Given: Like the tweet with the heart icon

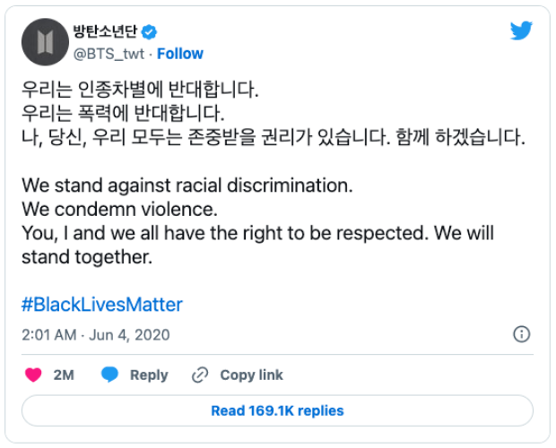Looking at the screenshot, I should [x=33, y=375].
